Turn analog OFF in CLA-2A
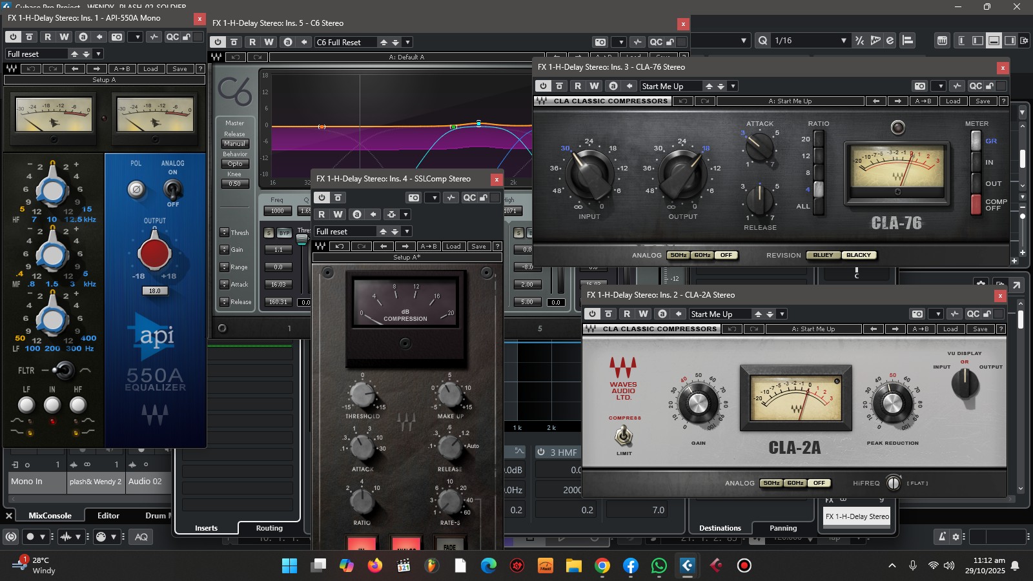This screenshot has height=581, width=1033. pyautogui.click(x=819, y=483)
